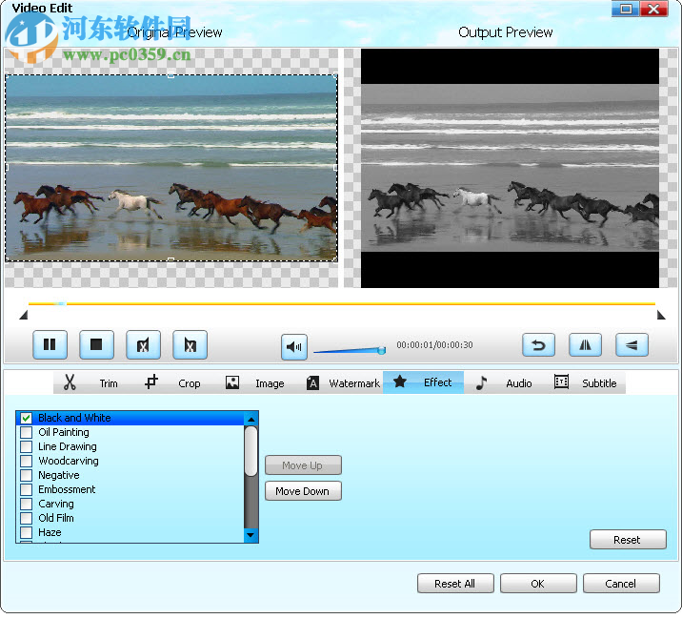This screenshot has width=682, height=619.
Task: Enable the Woodcarving effect
Action: (x=26, y=462)
